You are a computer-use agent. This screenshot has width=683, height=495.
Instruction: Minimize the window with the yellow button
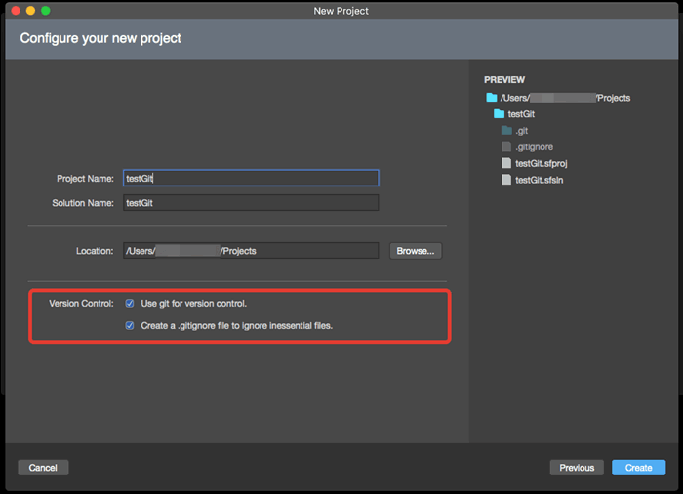(31, 11)
